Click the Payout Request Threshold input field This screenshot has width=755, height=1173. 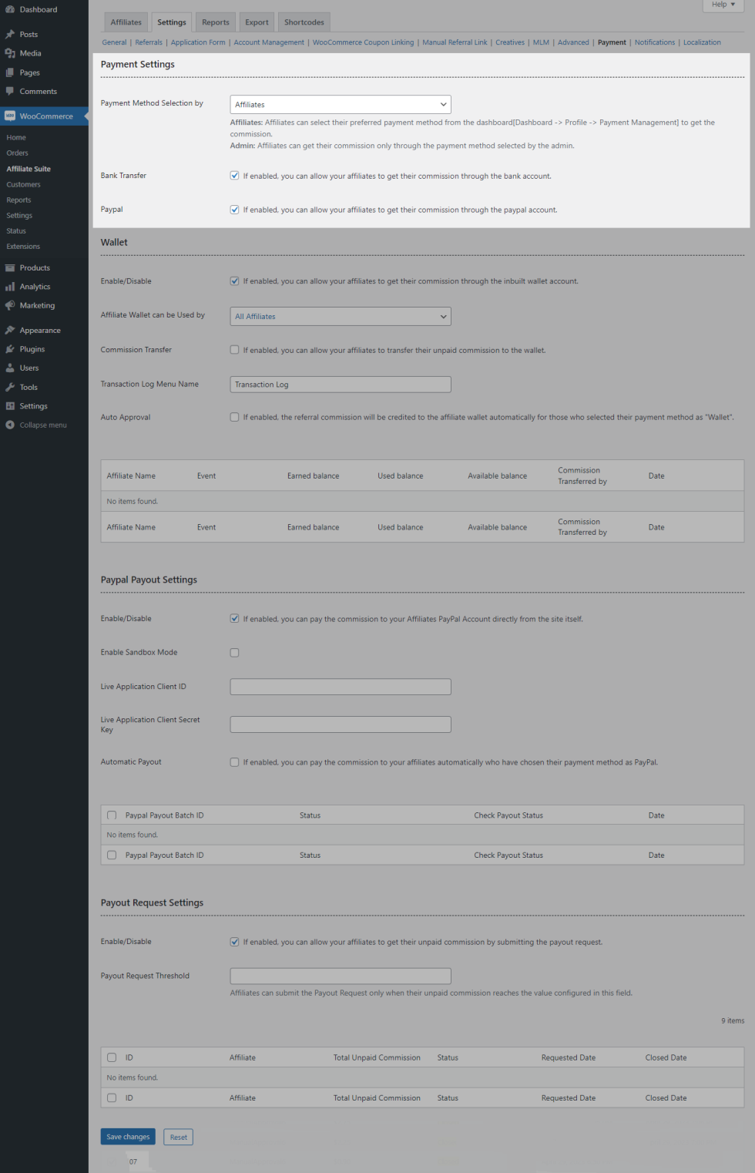coord(341,976)
